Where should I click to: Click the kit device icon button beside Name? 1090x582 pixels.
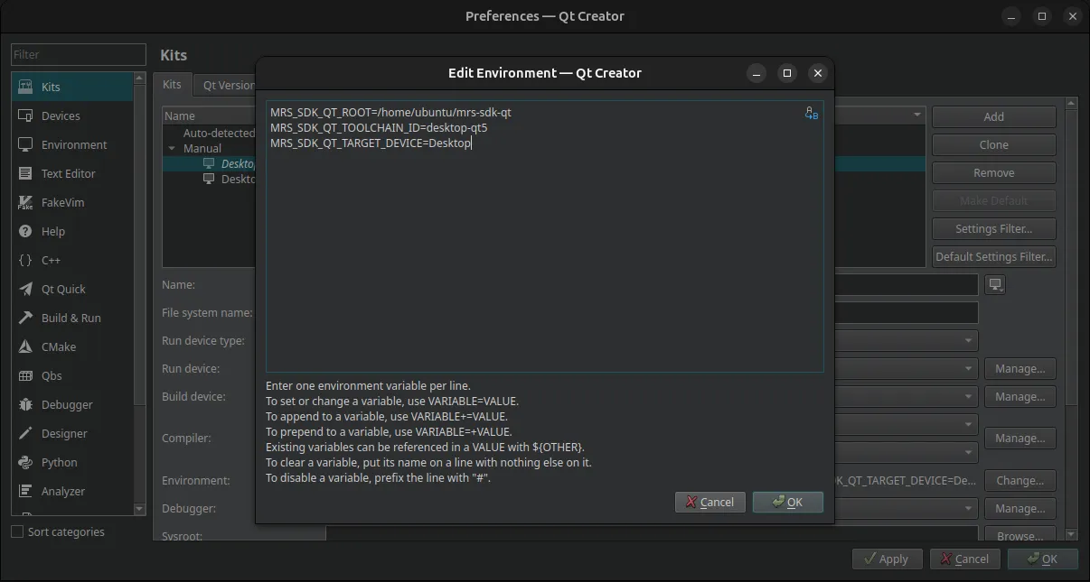pyautogui.click(x=995, y=285)
